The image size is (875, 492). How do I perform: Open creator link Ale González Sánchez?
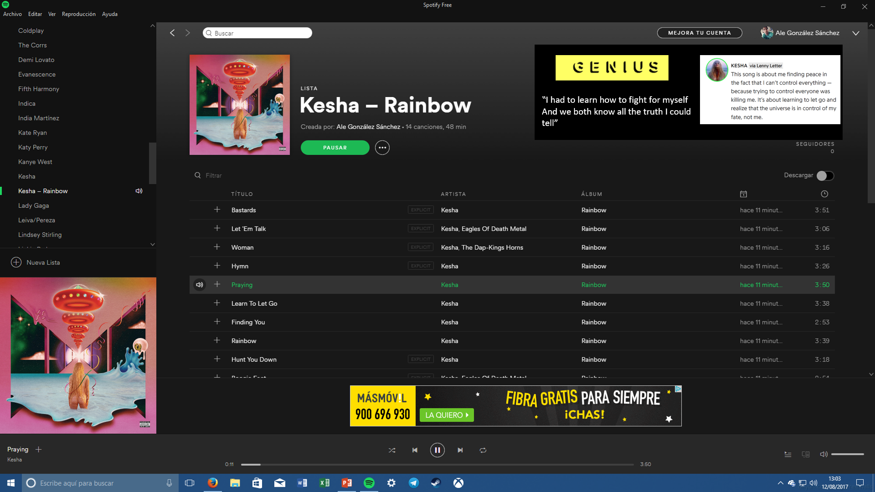[x=368, y=127]
